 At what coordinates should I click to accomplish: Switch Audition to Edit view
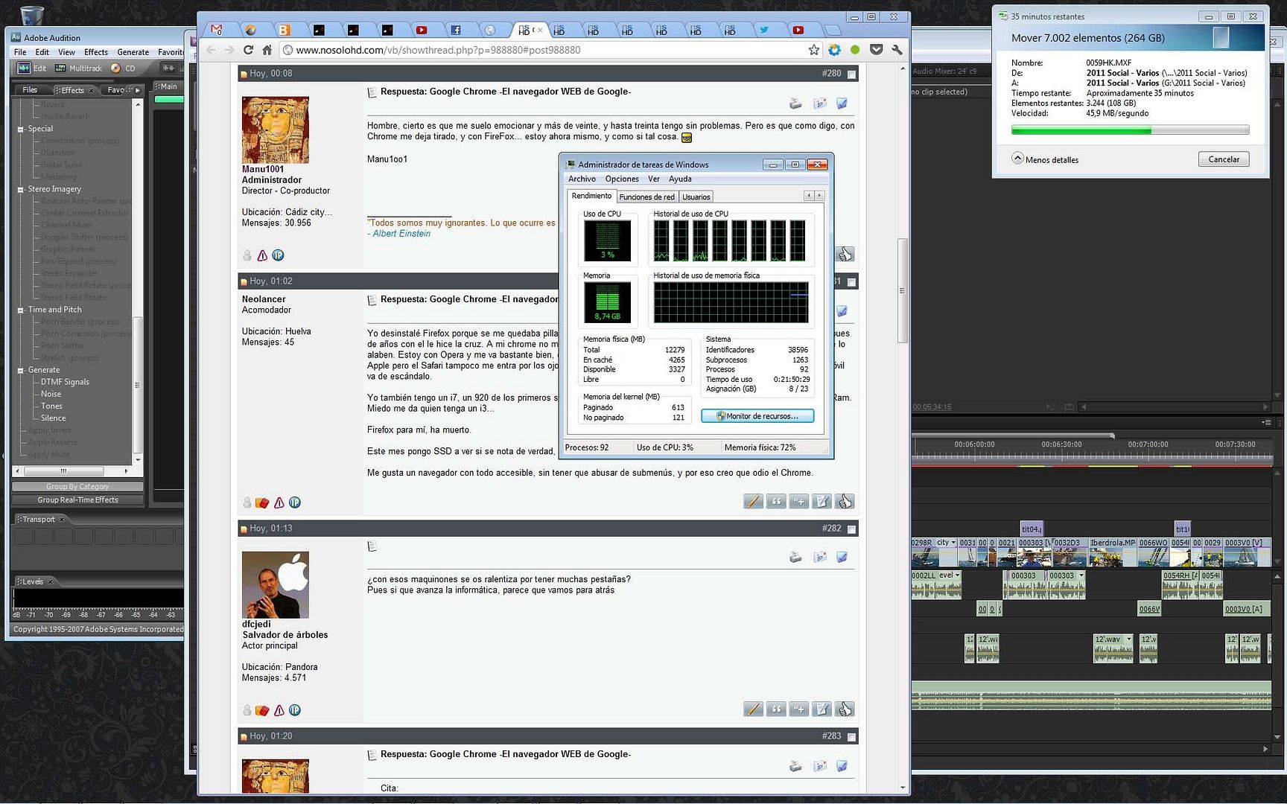(31, 68)
